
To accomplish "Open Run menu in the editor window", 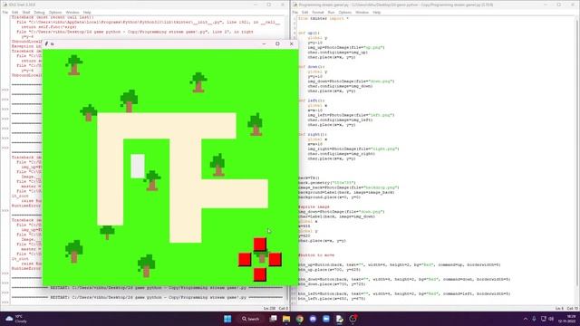I will pos(331,12).
